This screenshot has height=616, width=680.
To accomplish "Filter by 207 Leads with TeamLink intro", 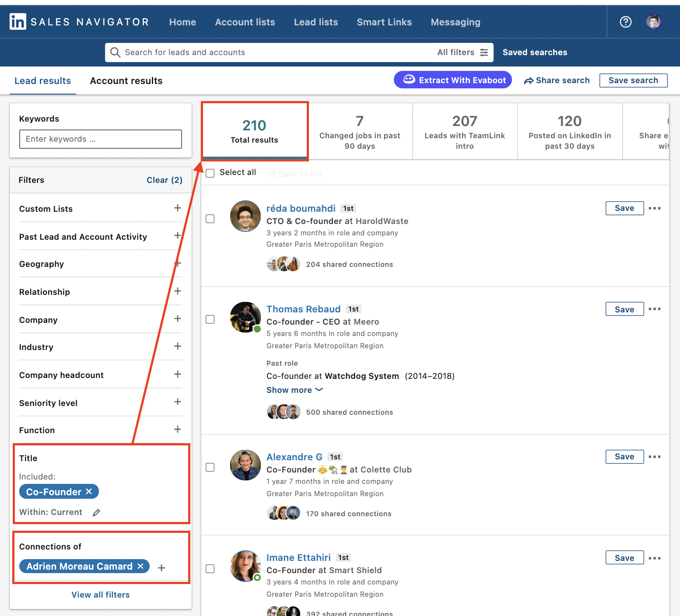I will 465,131.
